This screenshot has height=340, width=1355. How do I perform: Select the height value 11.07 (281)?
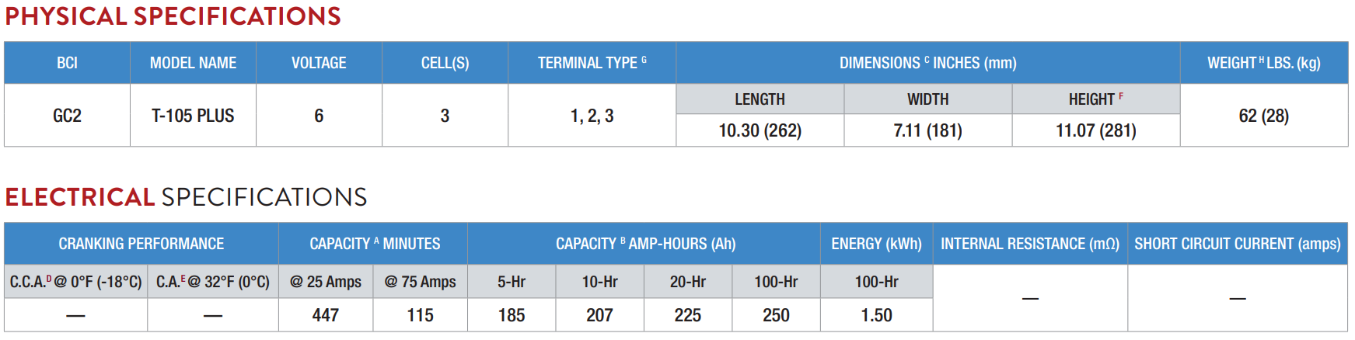1095,130
